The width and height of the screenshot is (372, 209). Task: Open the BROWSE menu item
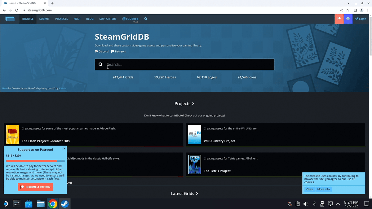pyautogui.click(x=28, y=19)
